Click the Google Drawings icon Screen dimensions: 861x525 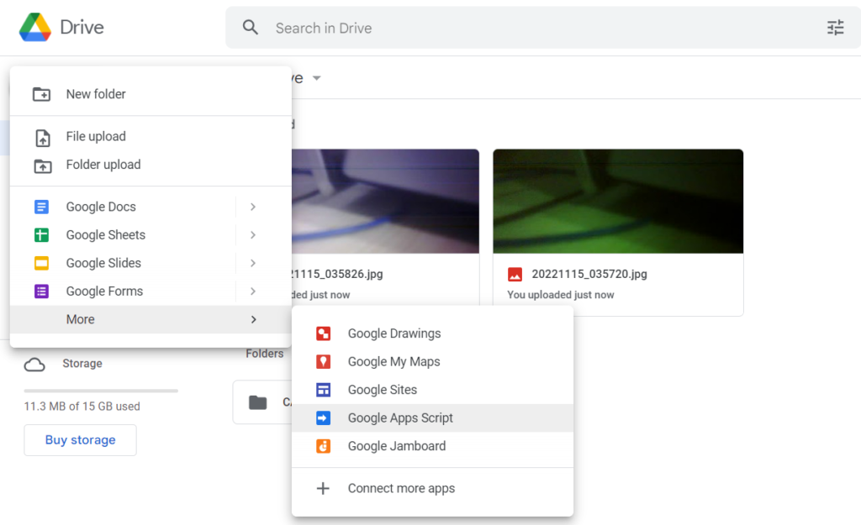(323, 333)
